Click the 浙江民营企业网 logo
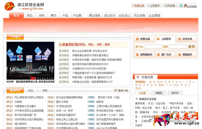This screenshot has width=202, height=129. tap(24, 6)
